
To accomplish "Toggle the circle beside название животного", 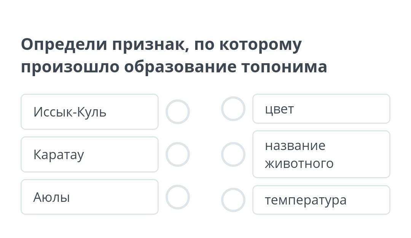I will coord(233,155).
